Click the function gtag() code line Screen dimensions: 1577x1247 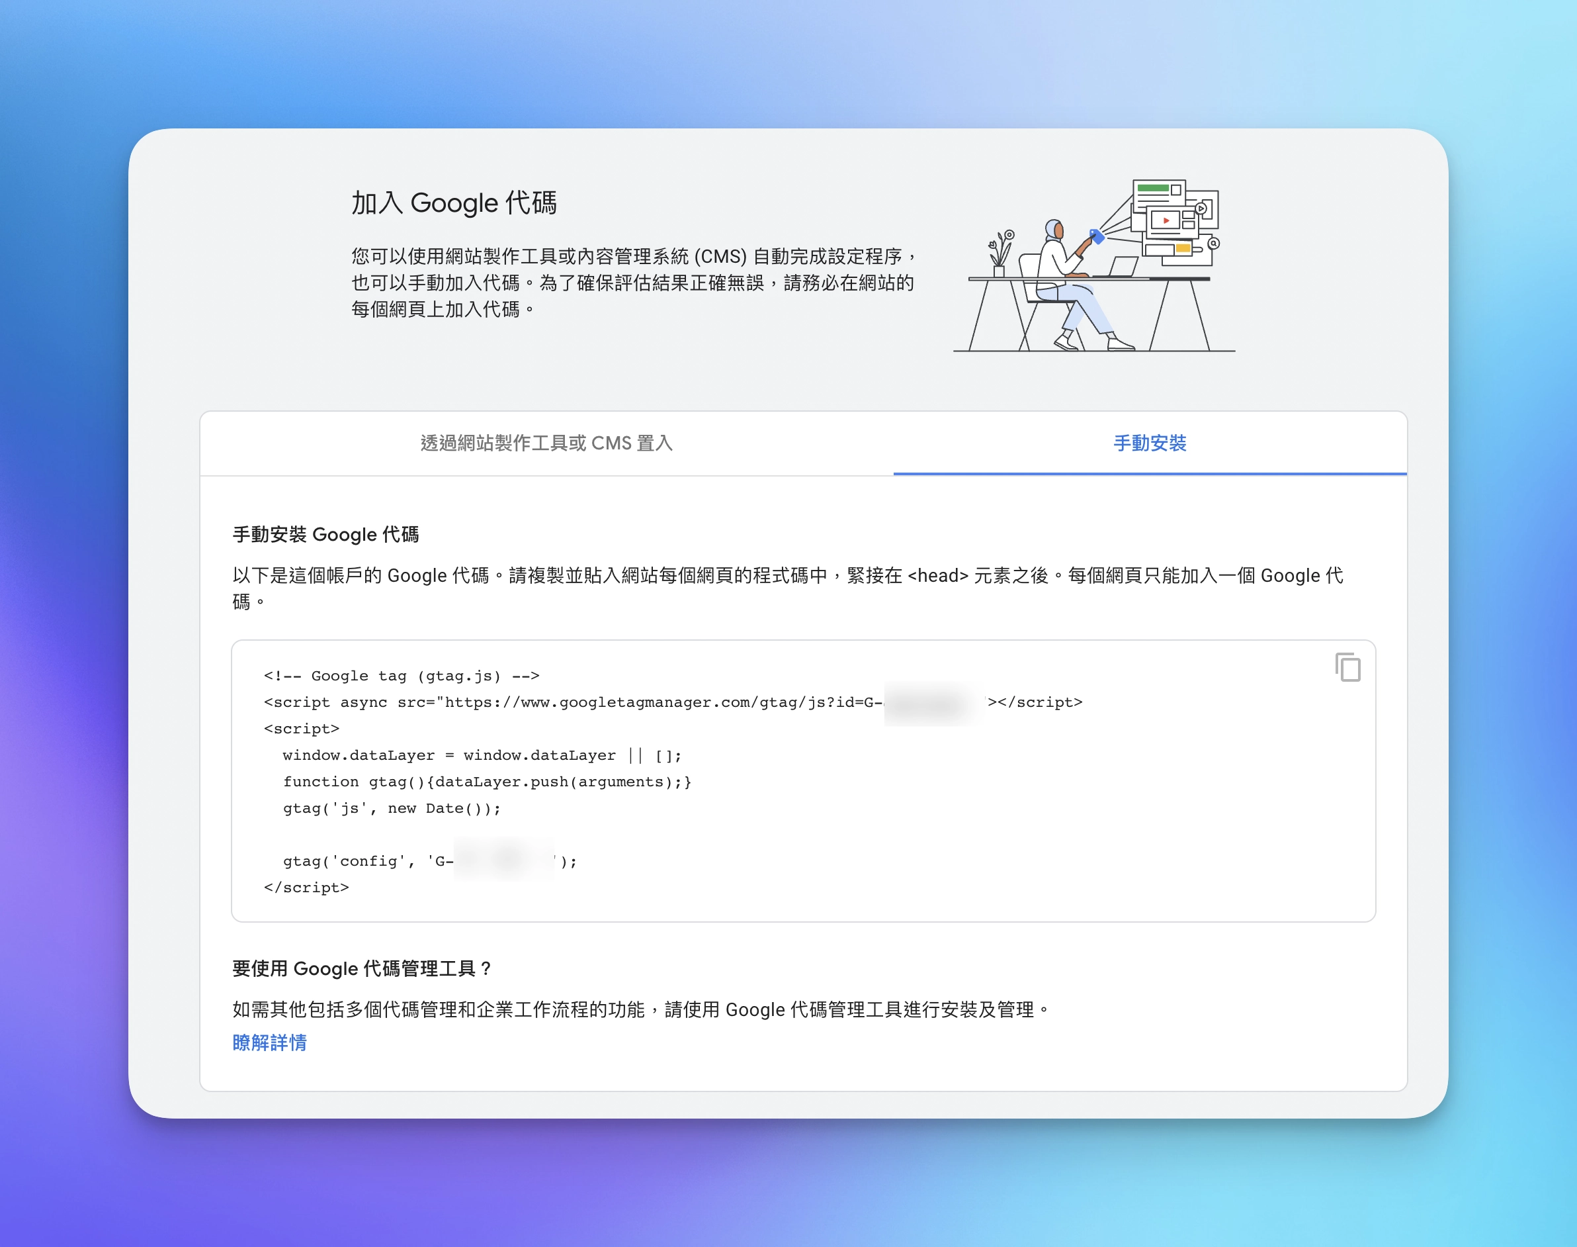pyautogui.click(x=487, y=782)
